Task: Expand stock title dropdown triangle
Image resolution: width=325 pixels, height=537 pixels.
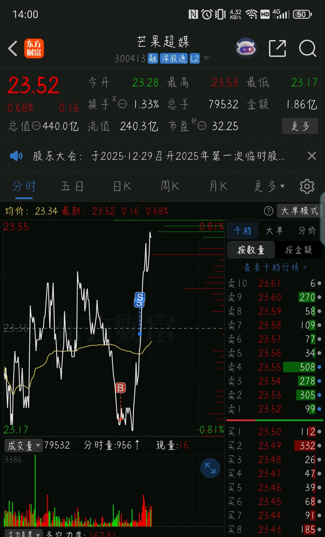Action: [206, 58]
